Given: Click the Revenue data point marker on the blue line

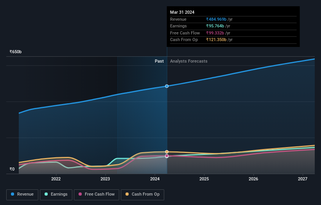Looking at the screenshot, I should [167, 86].
